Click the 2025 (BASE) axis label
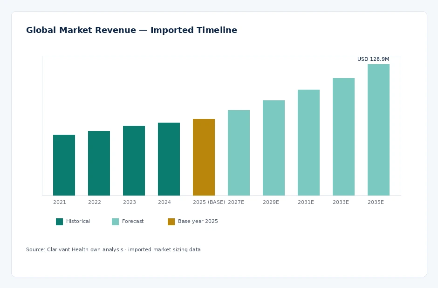The height and width of the screenshot is (288, 438). click(209, 202)
